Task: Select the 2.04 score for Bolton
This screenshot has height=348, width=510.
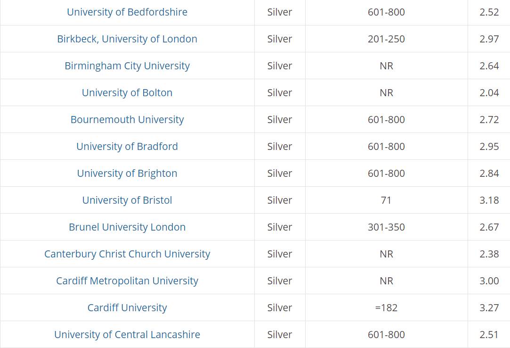Action: 489,92
